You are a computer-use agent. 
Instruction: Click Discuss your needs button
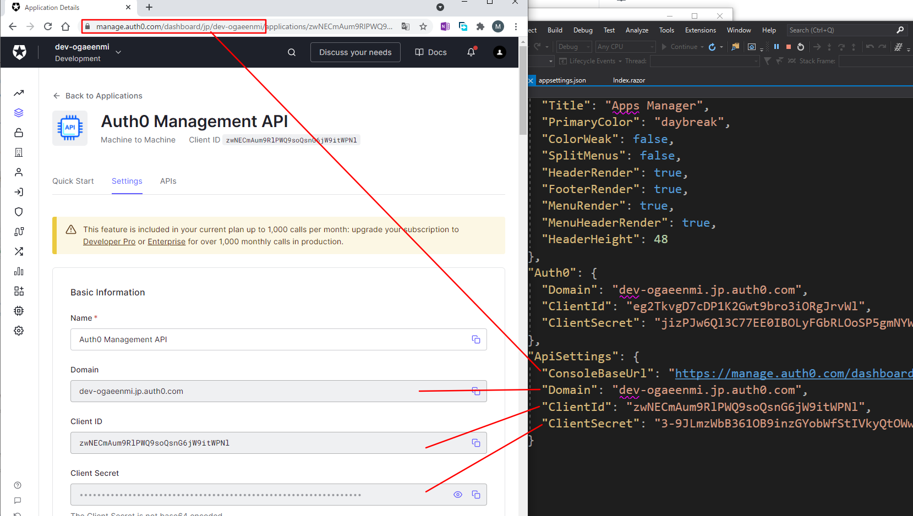(356, 52)
